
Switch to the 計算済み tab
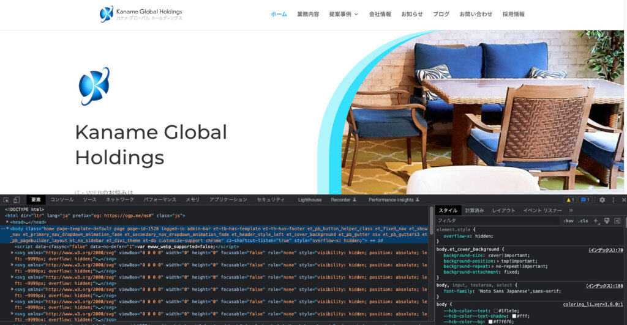point(474,210)
